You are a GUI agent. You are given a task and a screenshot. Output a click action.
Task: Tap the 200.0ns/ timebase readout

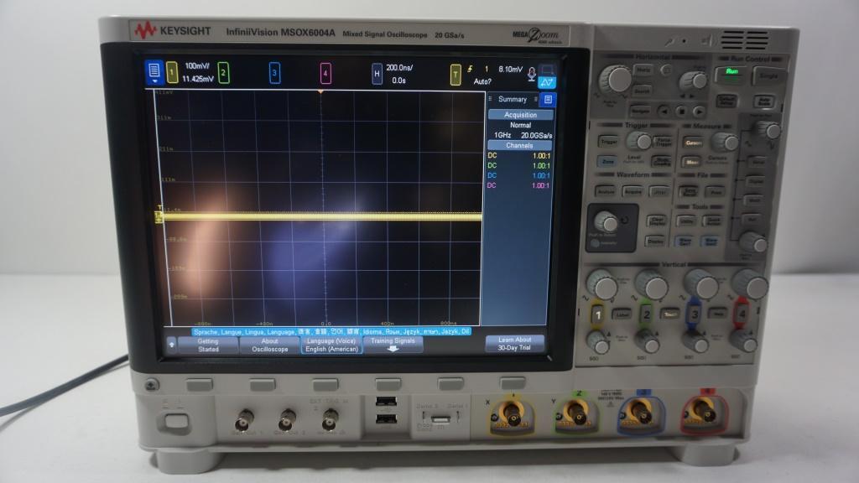[399, 68]
